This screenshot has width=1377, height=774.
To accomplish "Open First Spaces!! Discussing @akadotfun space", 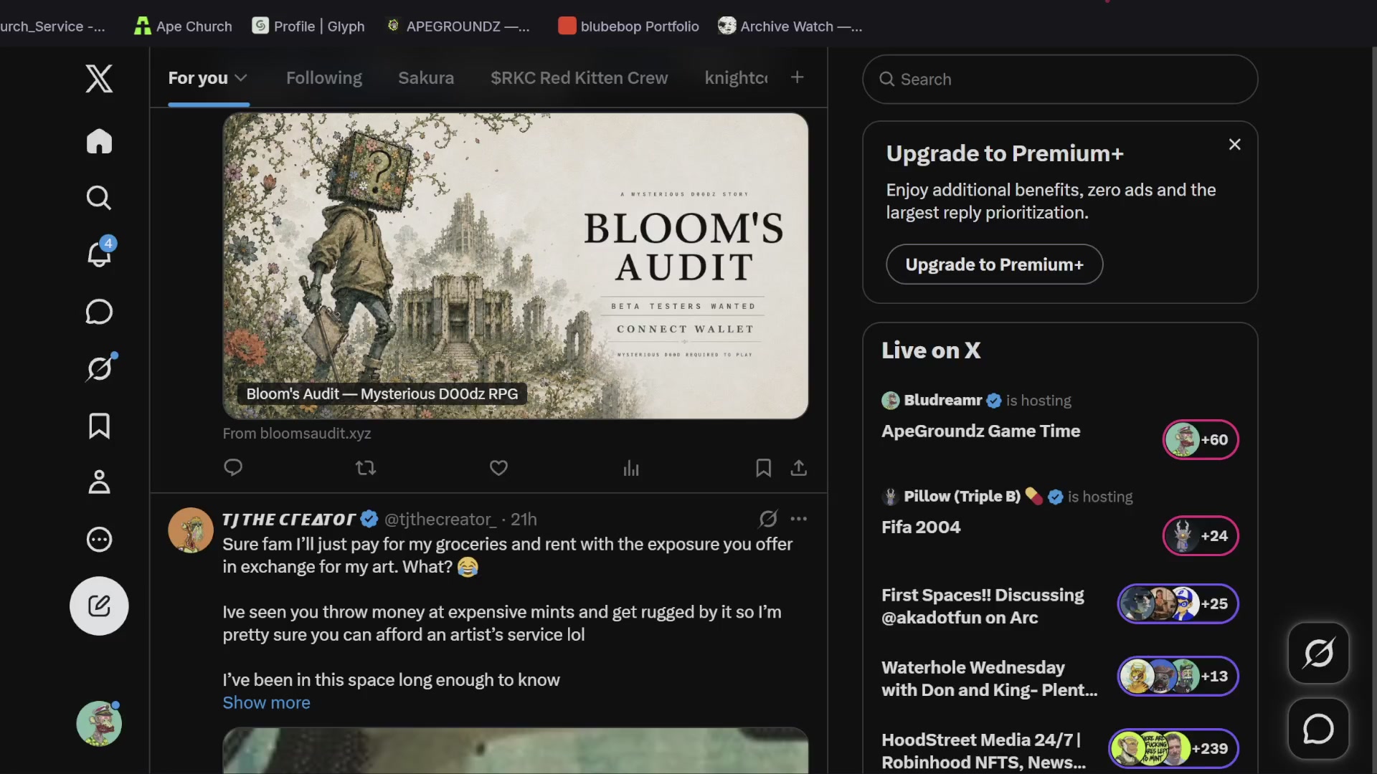I will click(983, 606).
